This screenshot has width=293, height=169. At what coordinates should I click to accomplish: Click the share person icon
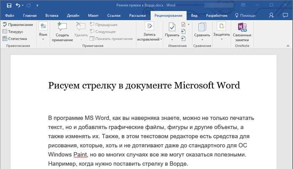272,15
